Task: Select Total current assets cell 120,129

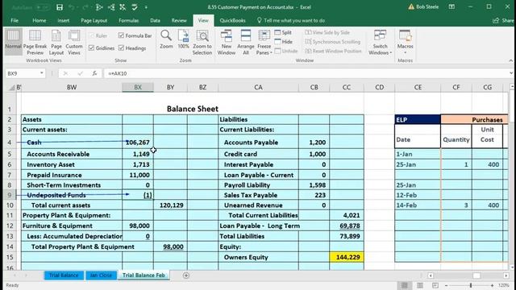Action: coord(170,205)
